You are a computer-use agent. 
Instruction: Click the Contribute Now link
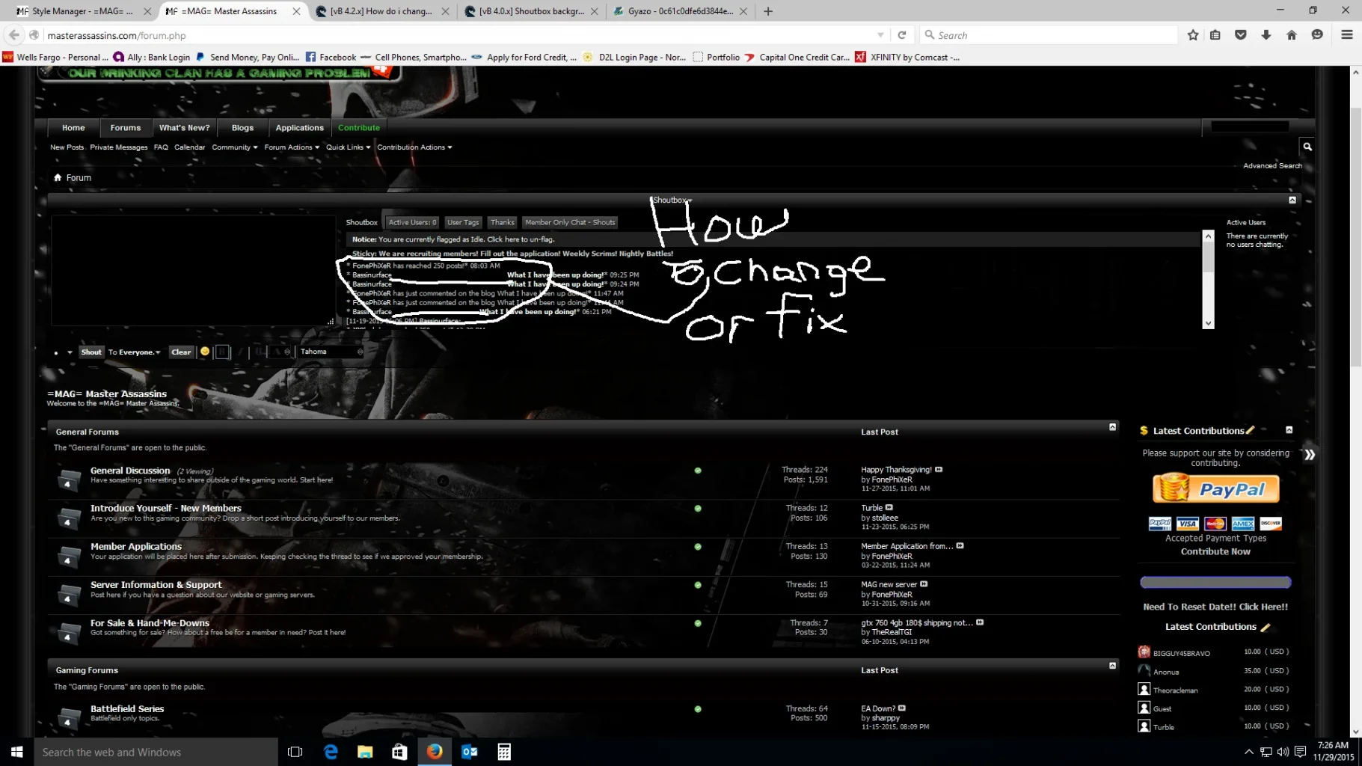click(1215, 551)
